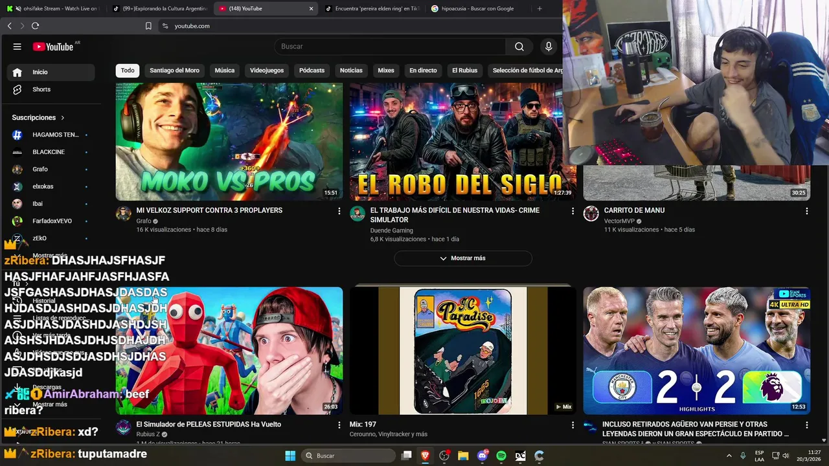Click the YouTube logo
Viewport: 829px width, 466px height.
(x=53, y=47)
